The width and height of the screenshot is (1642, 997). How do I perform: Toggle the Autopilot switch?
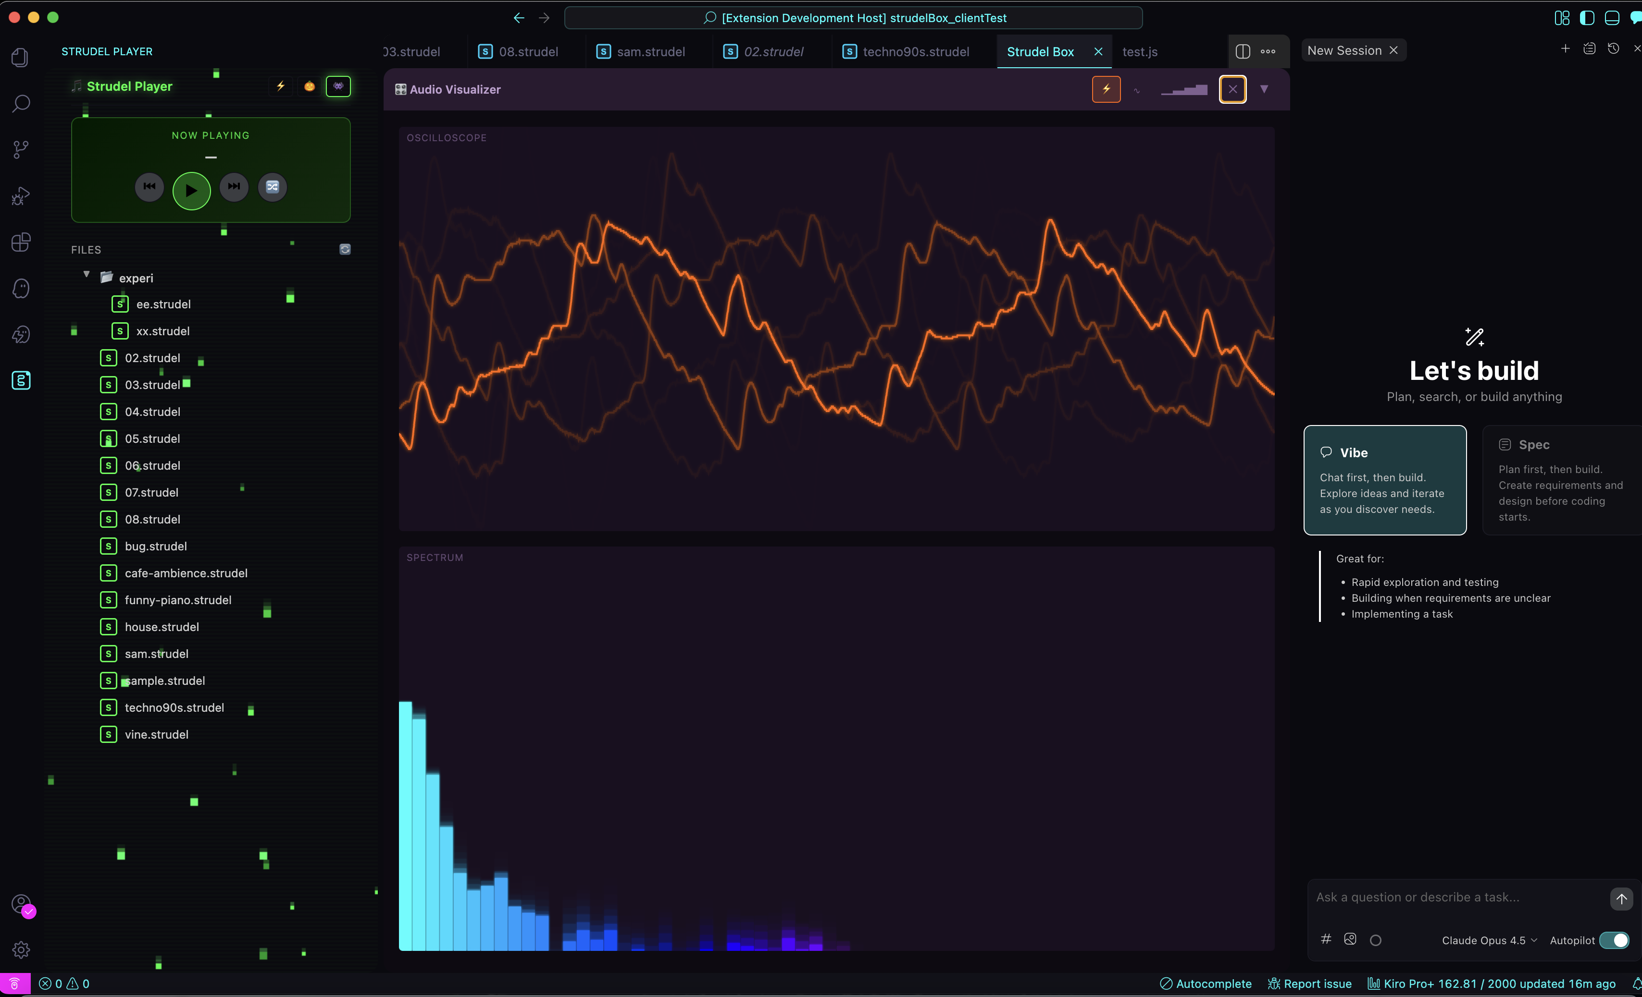tap(1613, 940)
